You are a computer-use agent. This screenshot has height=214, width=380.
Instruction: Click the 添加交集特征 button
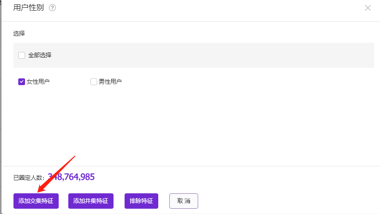[x=36, y=201]
